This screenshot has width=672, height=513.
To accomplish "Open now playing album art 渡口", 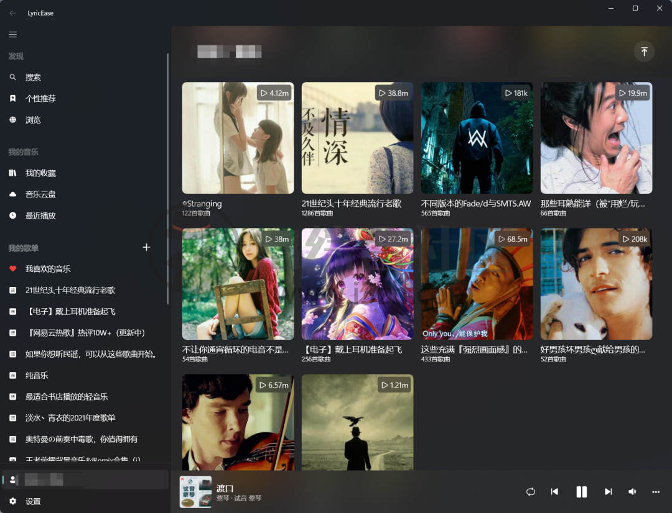I will pos(195,492).
